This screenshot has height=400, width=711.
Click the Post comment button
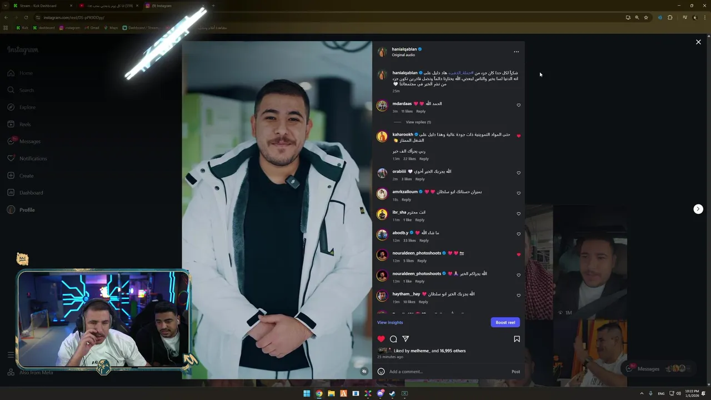pos(515,372)
